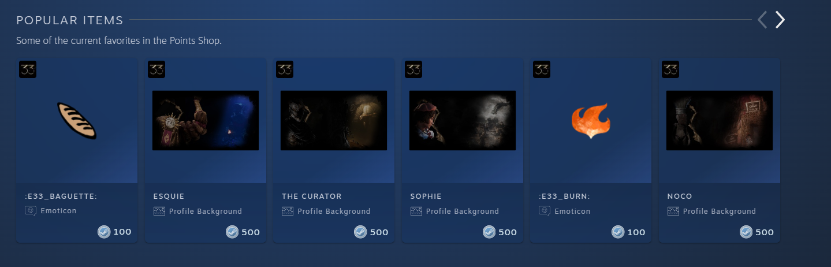Screen dimensions: 831x267
Task: Open the Noco profile background thumbnail
Action: point(720,120)
